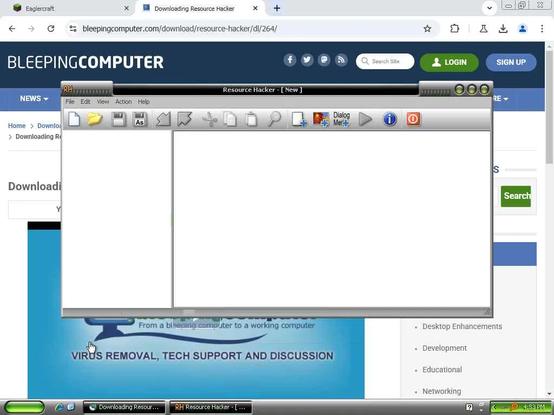Click the forward arrow toolbar icon in Resource Hacker
This screenshot has height=415, width=554.
pos(184,119)
